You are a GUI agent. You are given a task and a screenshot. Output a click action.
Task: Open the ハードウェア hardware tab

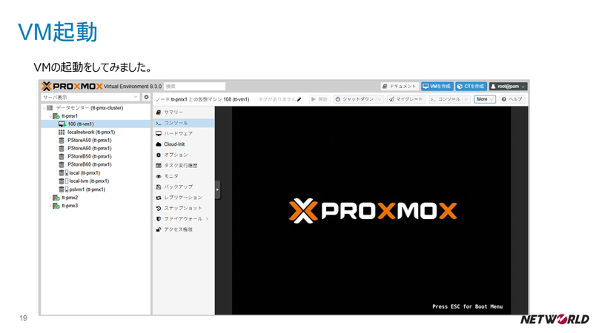point(184,134)
